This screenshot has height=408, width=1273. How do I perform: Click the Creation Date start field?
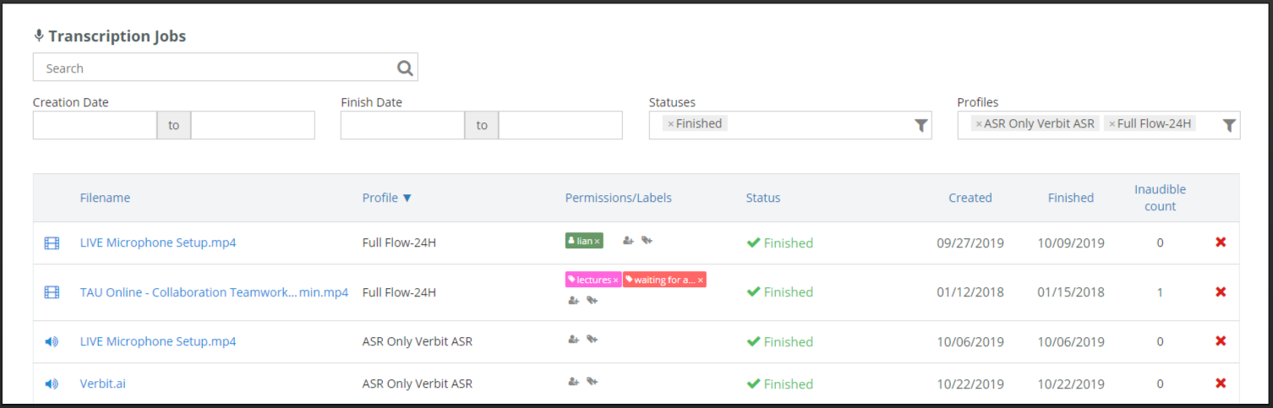[95, 125]
